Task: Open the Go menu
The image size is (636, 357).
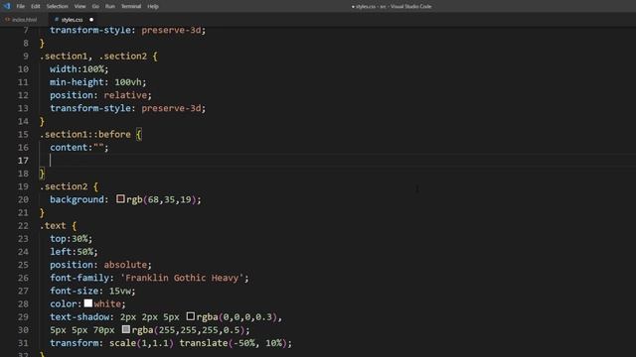Action: click(95, 7)
